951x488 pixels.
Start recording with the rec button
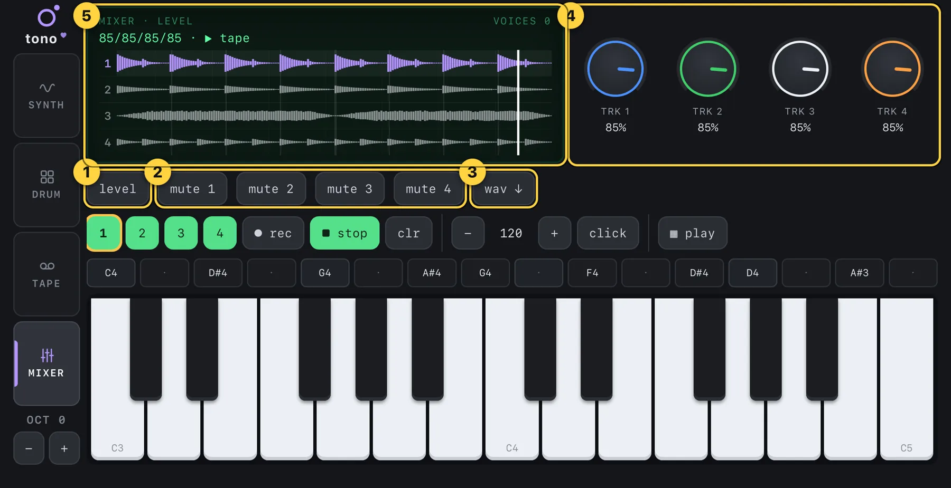(x=273, y=233)
